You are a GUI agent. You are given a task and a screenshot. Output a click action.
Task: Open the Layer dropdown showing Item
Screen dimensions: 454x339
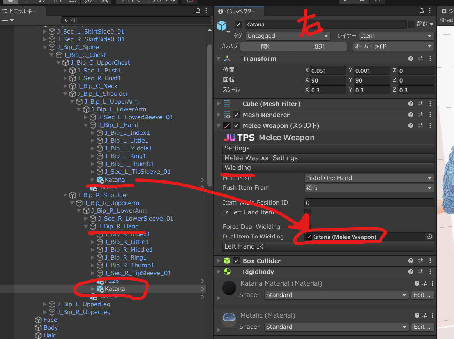click(396, 36)
